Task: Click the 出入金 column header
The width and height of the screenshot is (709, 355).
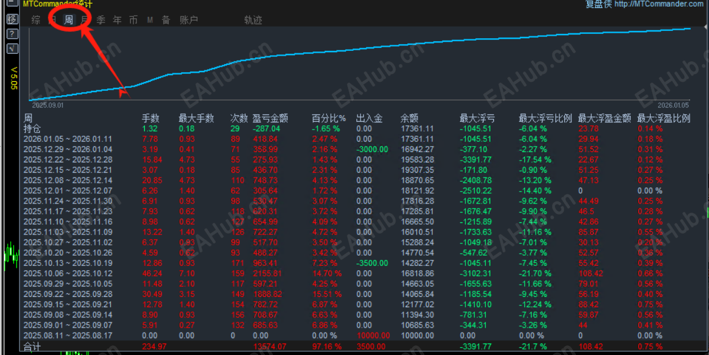Action: [370, 119]
